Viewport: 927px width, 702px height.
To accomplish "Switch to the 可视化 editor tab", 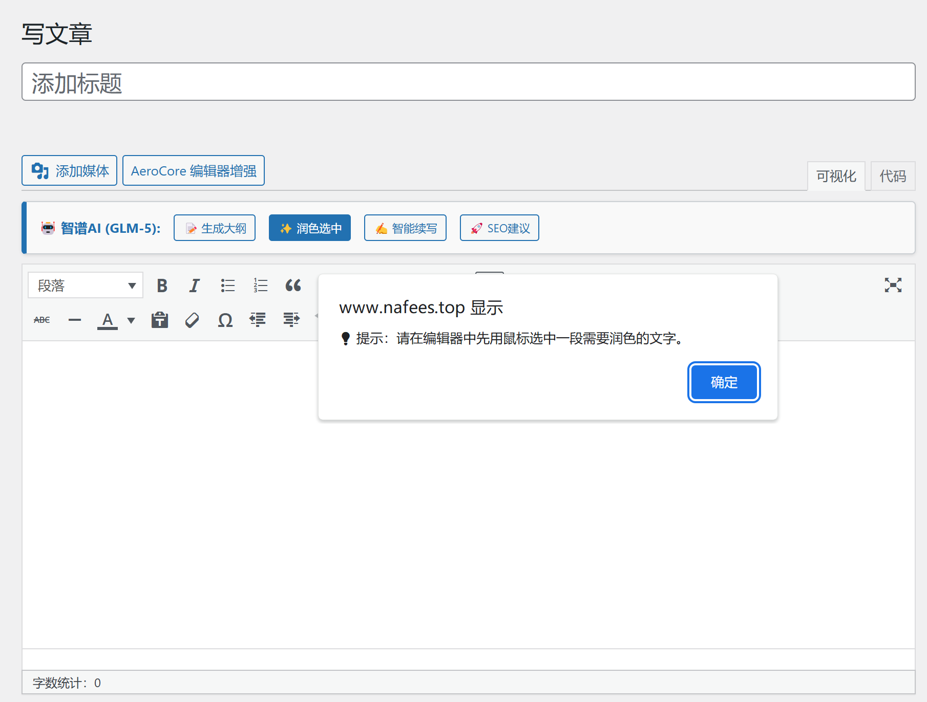I will pos(836,177).
